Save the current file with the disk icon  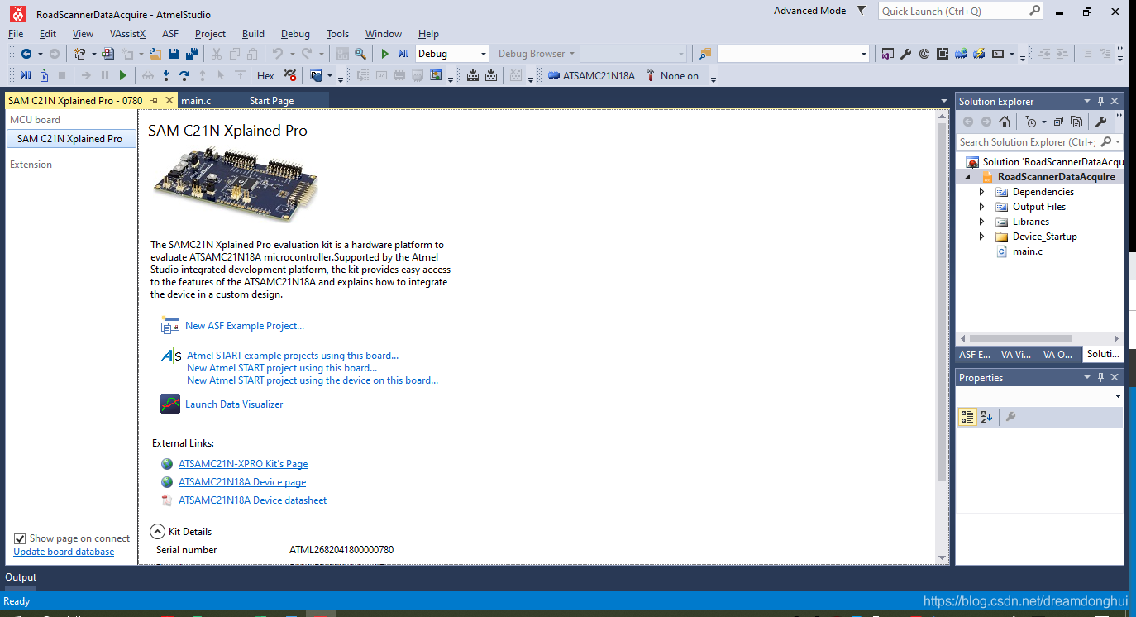pyautogui.click(x=174, y=54)
